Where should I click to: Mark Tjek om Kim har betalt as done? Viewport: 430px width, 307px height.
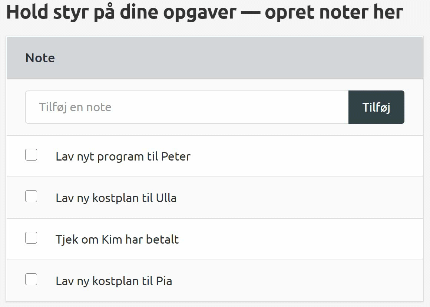31,238
